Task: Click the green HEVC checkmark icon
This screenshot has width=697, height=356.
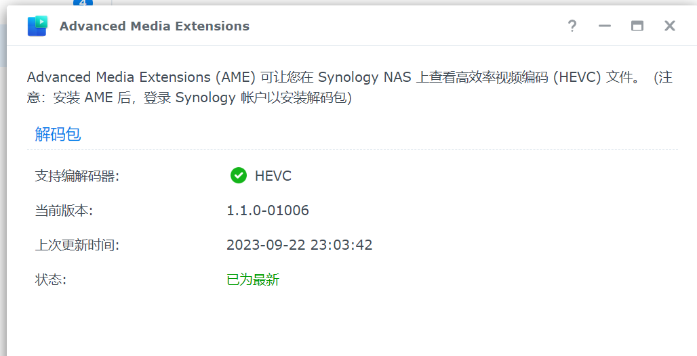Action: 239,175
